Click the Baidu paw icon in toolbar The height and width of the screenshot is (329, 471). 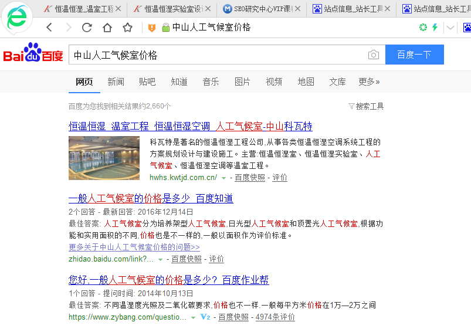point(467,28)
